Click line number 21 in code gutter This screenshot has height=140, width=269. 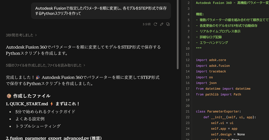point(188,112)
